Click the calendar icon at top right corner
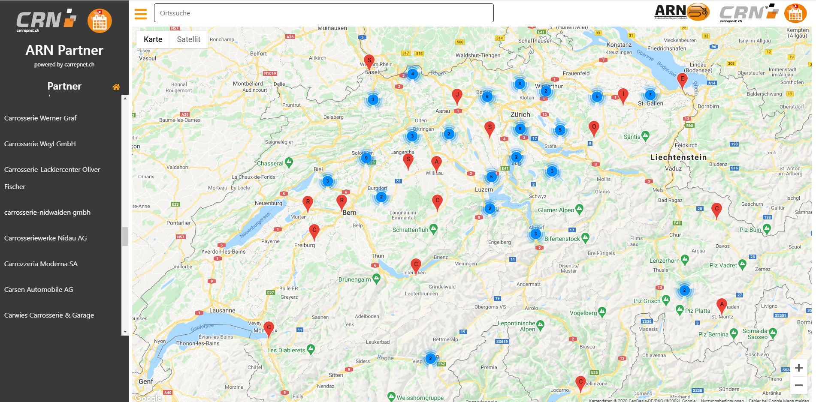Image resolution: width=816 pixels, height=402 pixels. 795,13
